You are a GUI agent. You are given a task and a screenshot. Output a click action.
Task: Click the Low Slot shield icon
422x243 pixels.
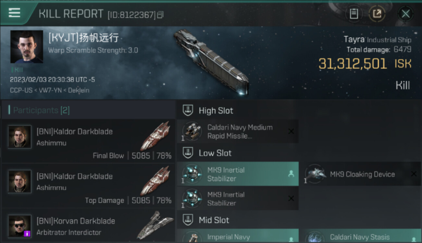(x=188, y=153)
